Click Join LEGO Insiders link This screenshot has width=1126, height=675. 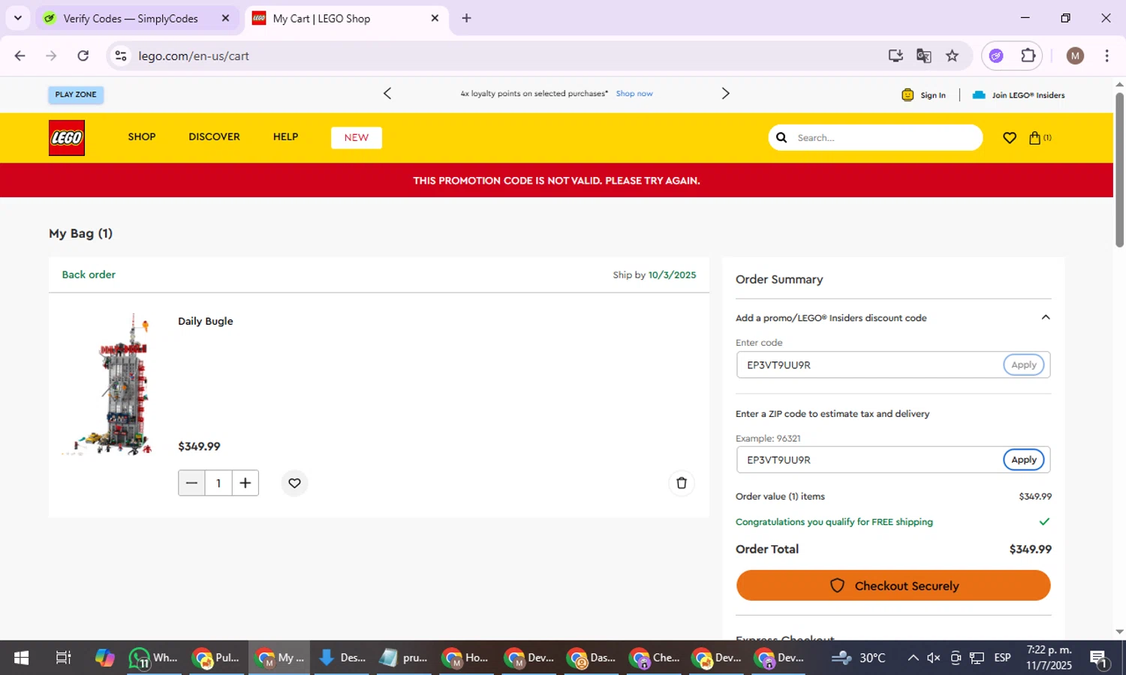1019,95
